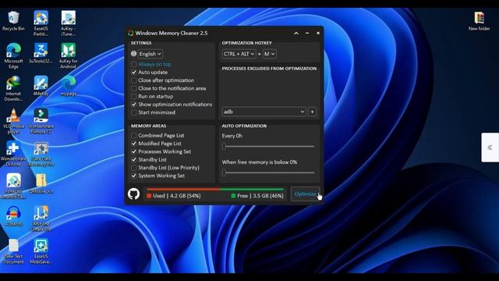Open EaseUS MobiSaver desktop icon

(x=41, y=251)
